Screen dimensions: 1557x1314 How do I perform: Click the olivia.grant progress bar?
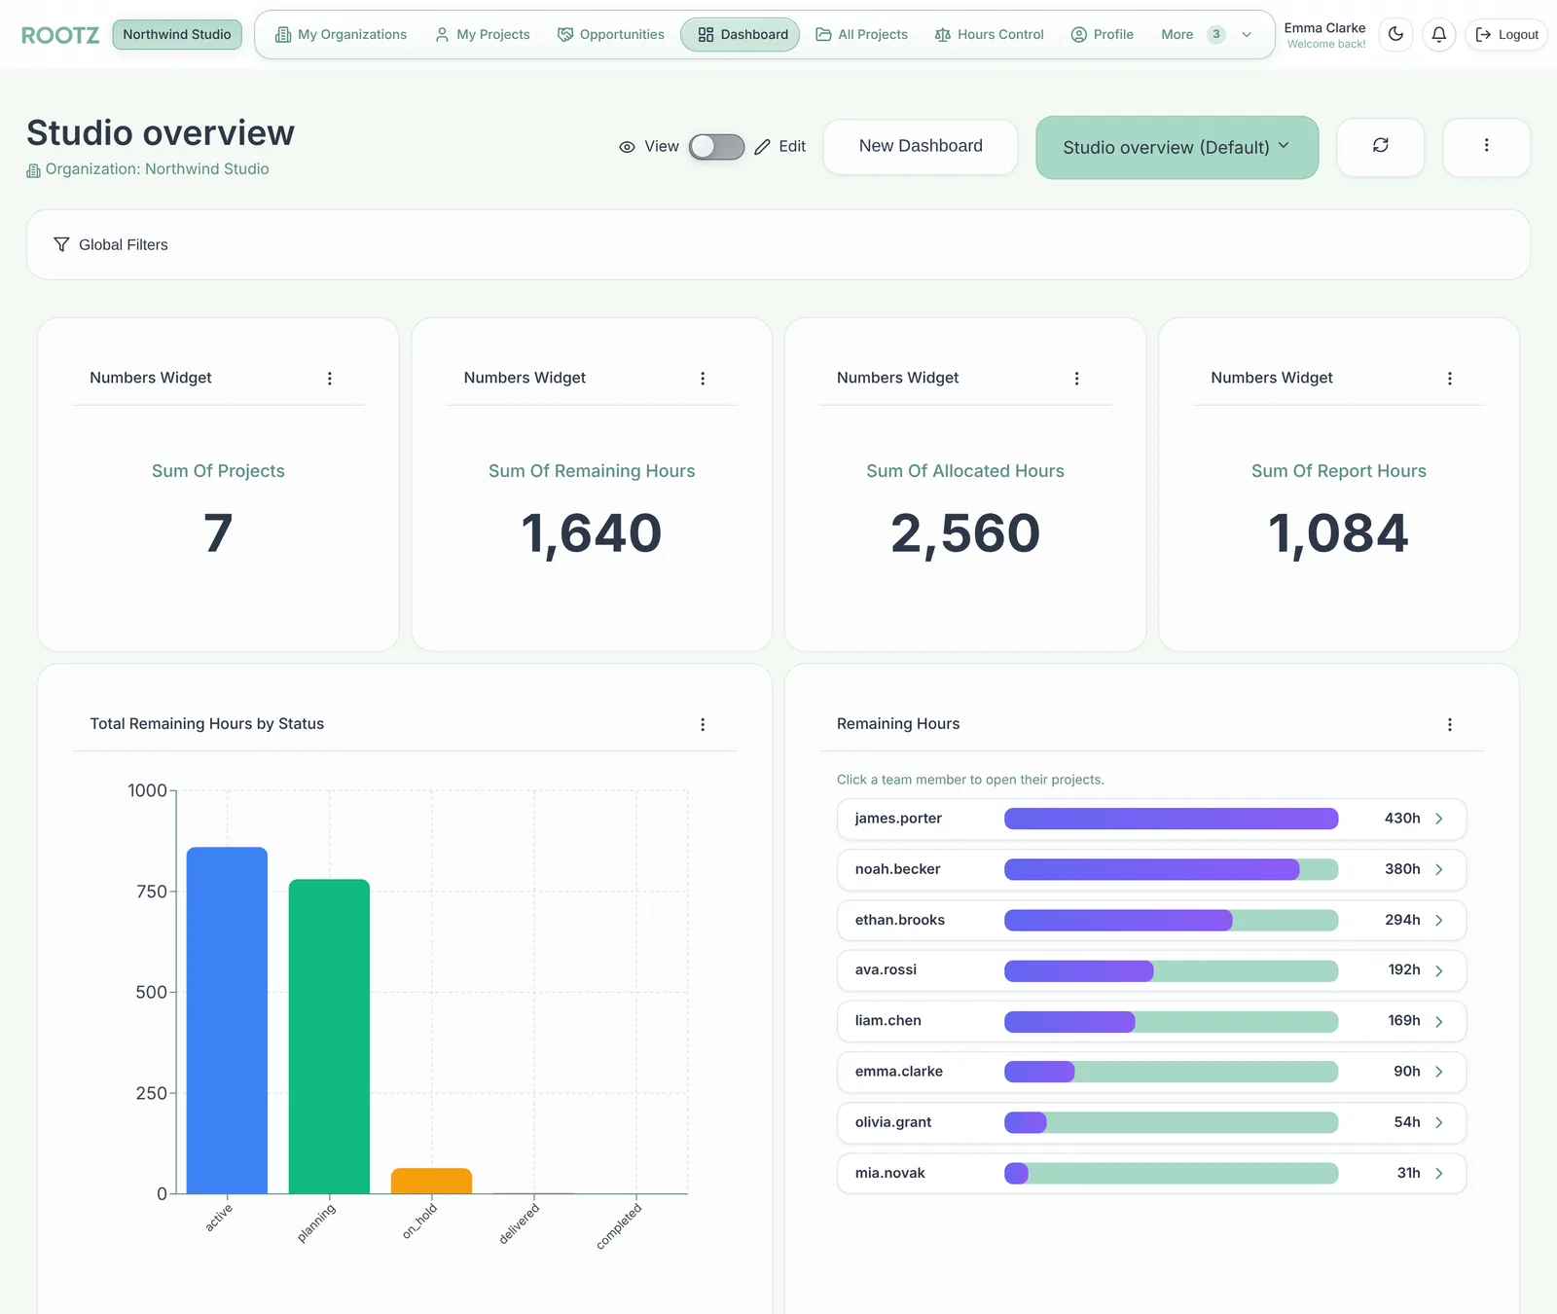[1171, 1122]
